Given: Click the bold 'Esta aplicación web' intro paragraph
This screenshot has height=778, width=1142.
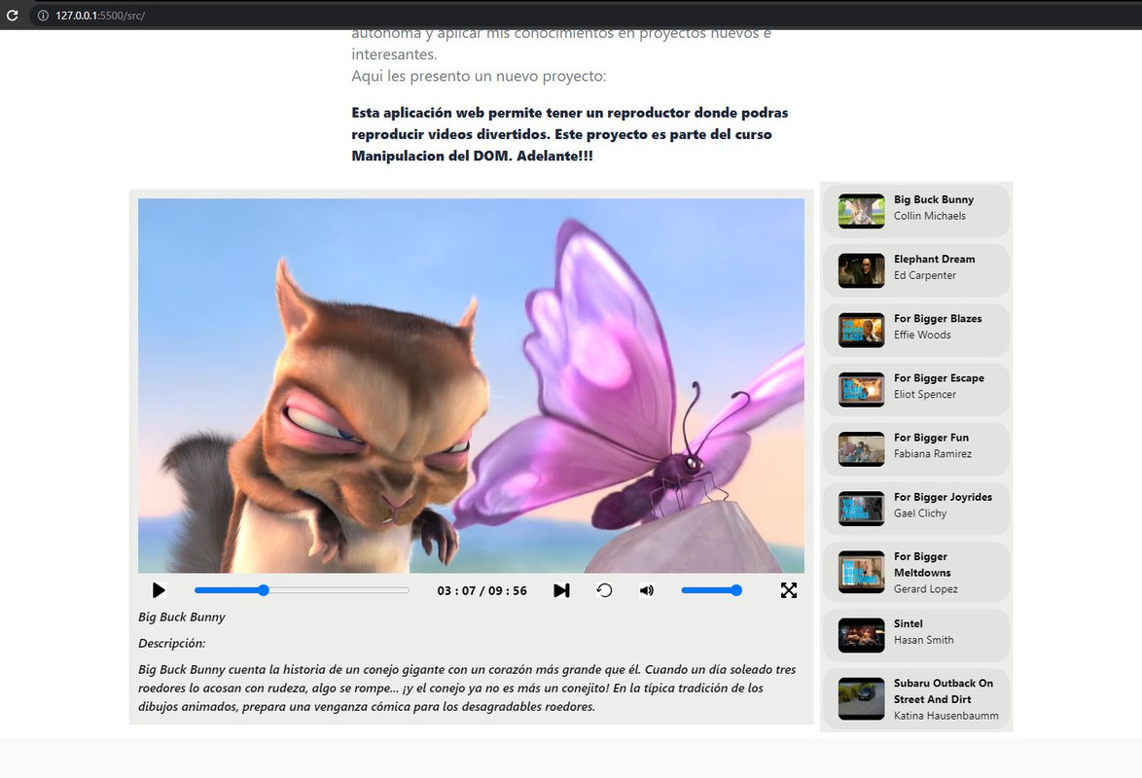Looking at the screenshot, I should click(570, 134).
